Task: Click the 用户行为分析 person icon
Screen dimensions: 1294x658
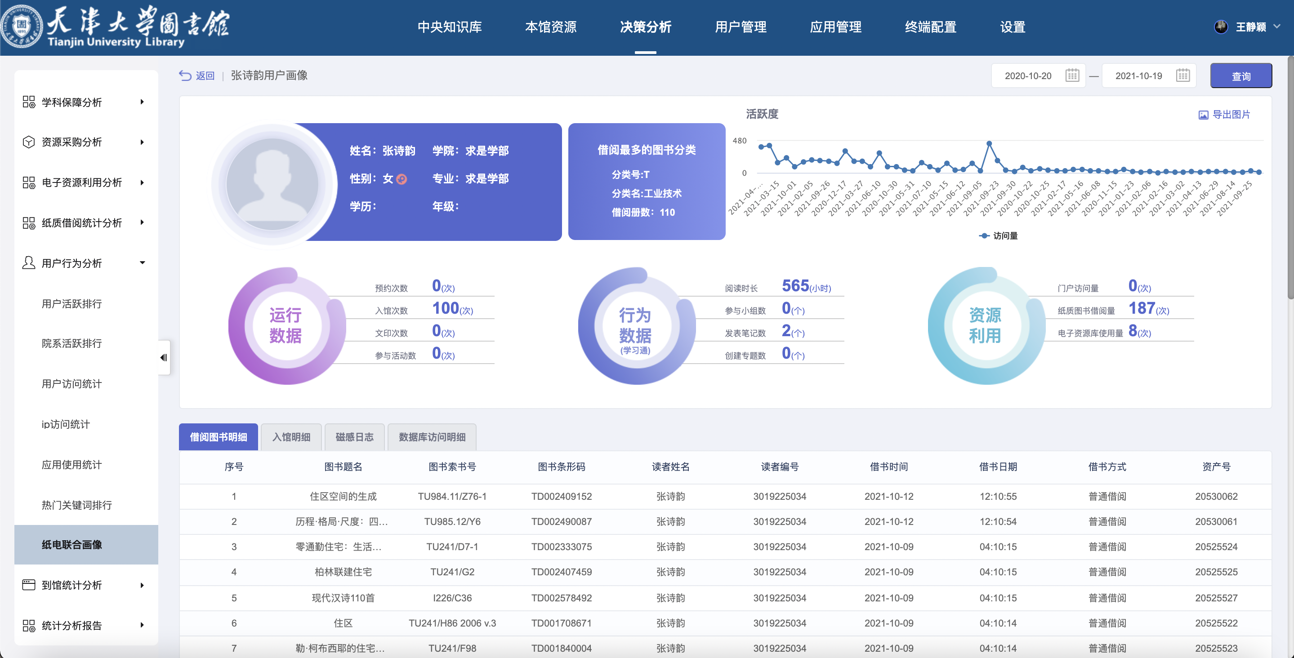Action: (x=29, y=262)
